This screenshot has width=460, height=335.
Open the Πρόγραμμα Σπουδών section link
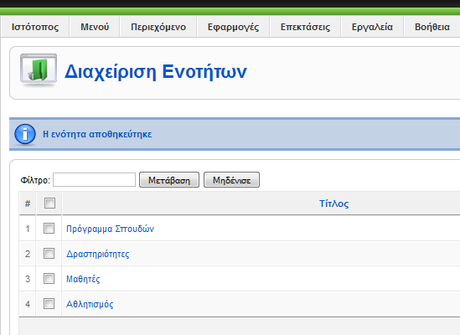pos(110,229)
